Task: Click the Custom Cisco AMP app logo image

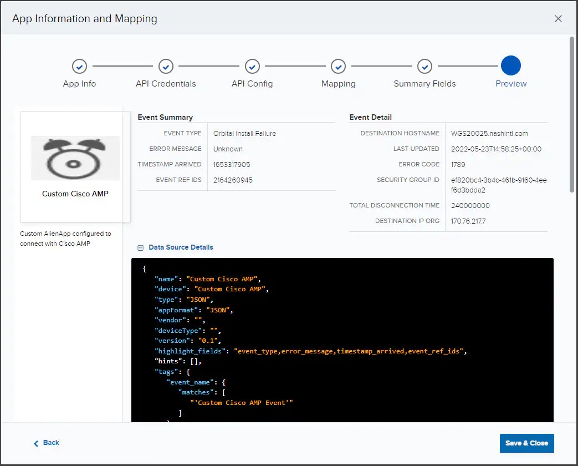Action: pyautogui.click(x=75, y=158)
